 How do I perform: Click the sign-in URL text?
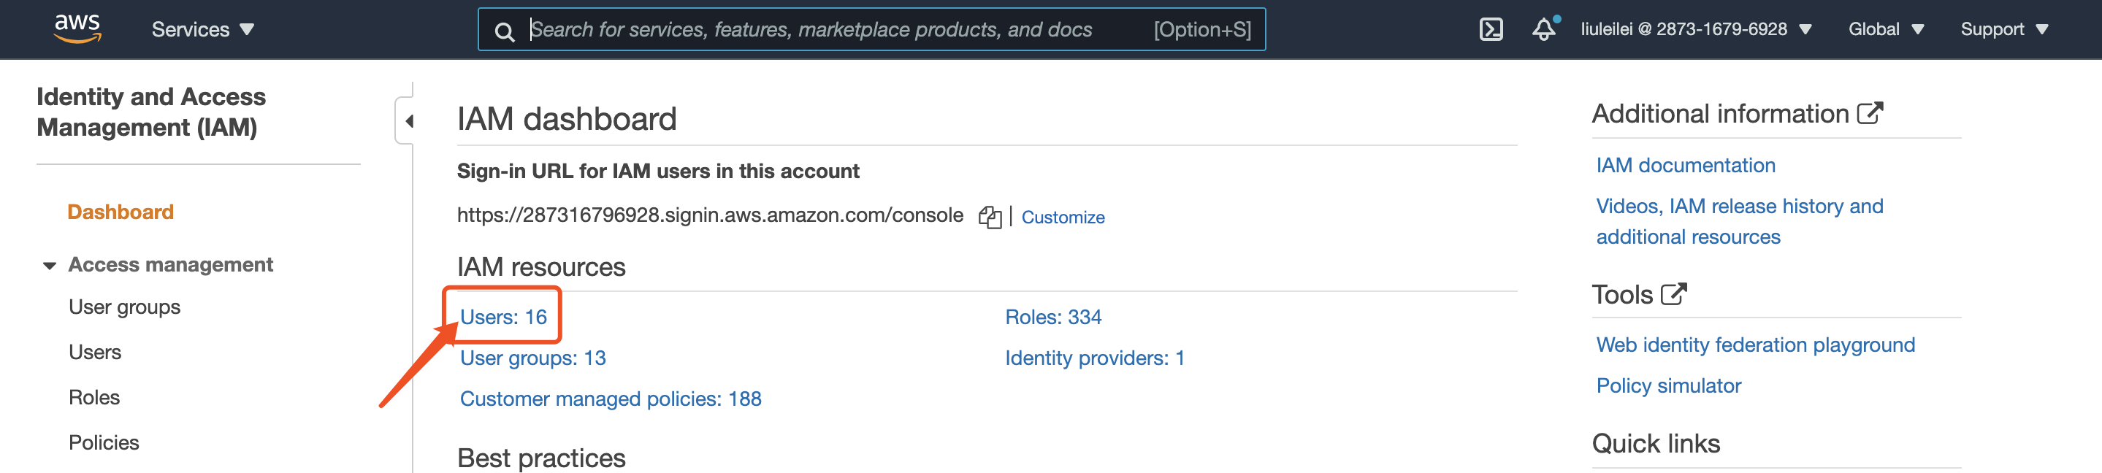(710, 215)
